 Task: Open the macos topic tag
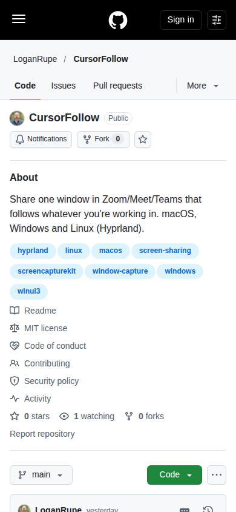click(x=110, y=251)
